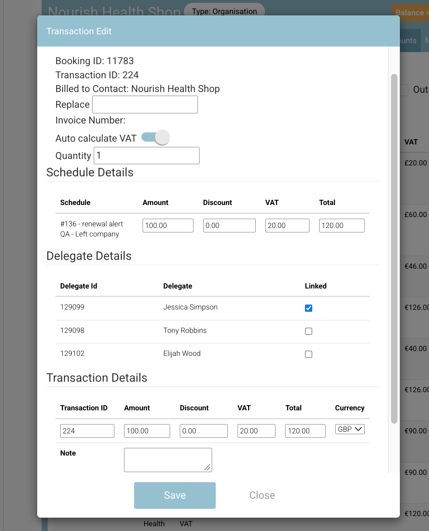Edit the Transaction Details Discount field
This screenshot has height=531, width=429.
coord(204,431)
